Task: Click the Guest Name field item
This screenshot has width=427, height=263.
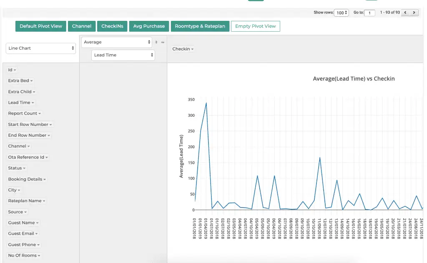Action: coord(21,223)
